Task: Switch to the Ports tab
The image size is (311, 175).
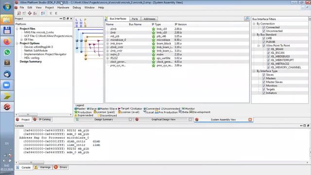Action: coord(135,19)
